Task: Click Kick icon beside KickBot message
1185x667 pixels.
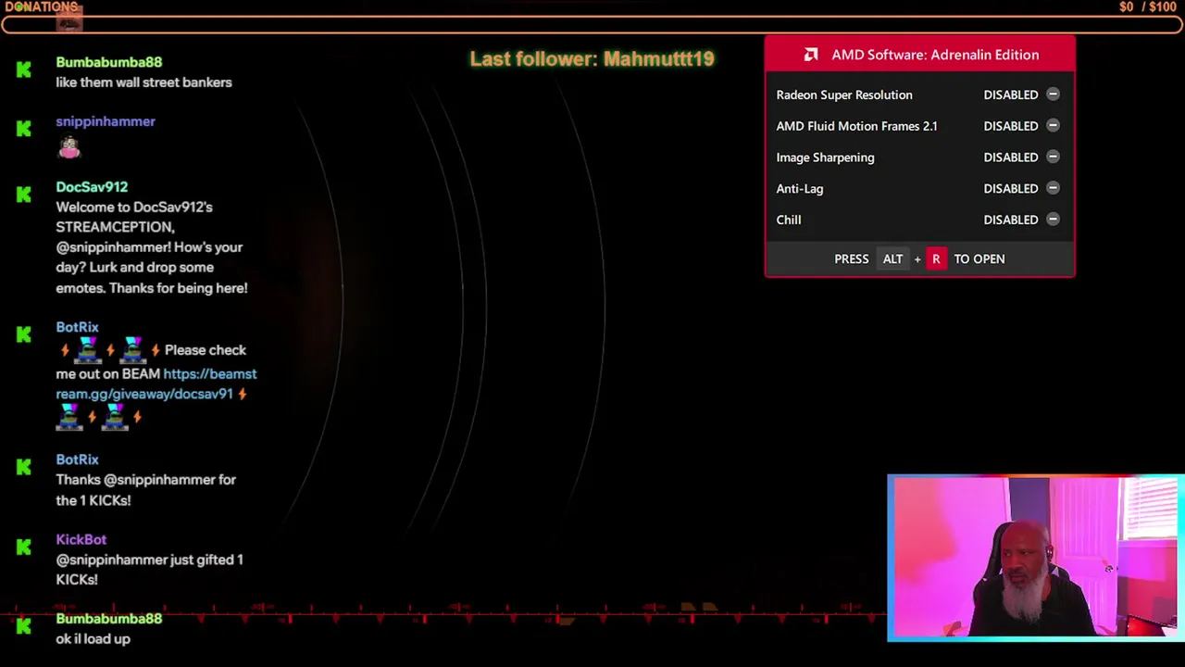Action: click(x=24, y=546)
